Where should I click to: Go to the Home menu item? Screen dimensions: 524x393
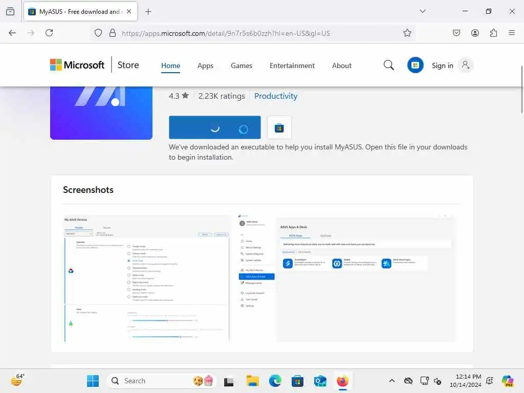click(171, 65)
